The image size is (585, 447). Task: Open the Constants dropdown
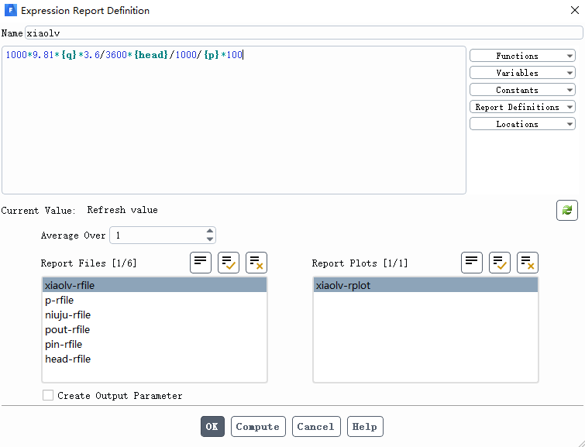[522, 90]
